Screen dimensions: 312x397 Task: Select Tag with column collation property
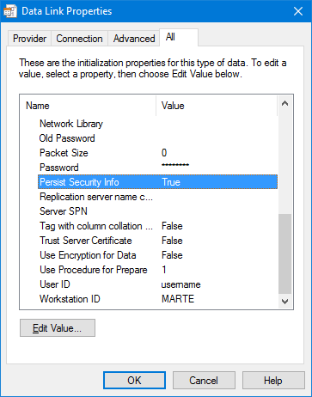tap(157, 226)
